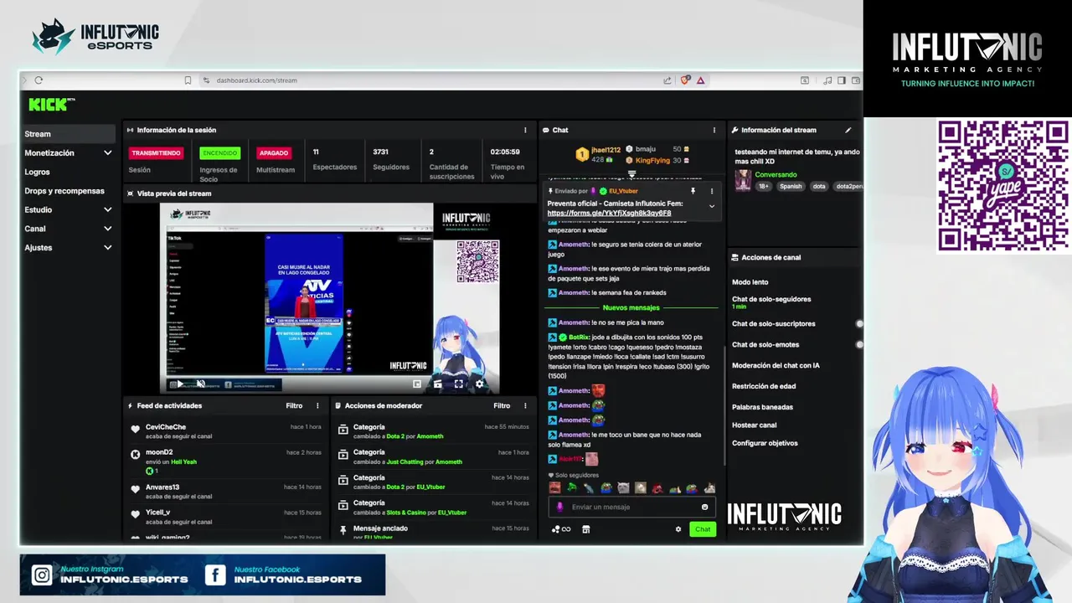This screenshot has width=1072, height=603.
Task: Open preview picture-in-picture mini player icon
Action: (417, 384)
